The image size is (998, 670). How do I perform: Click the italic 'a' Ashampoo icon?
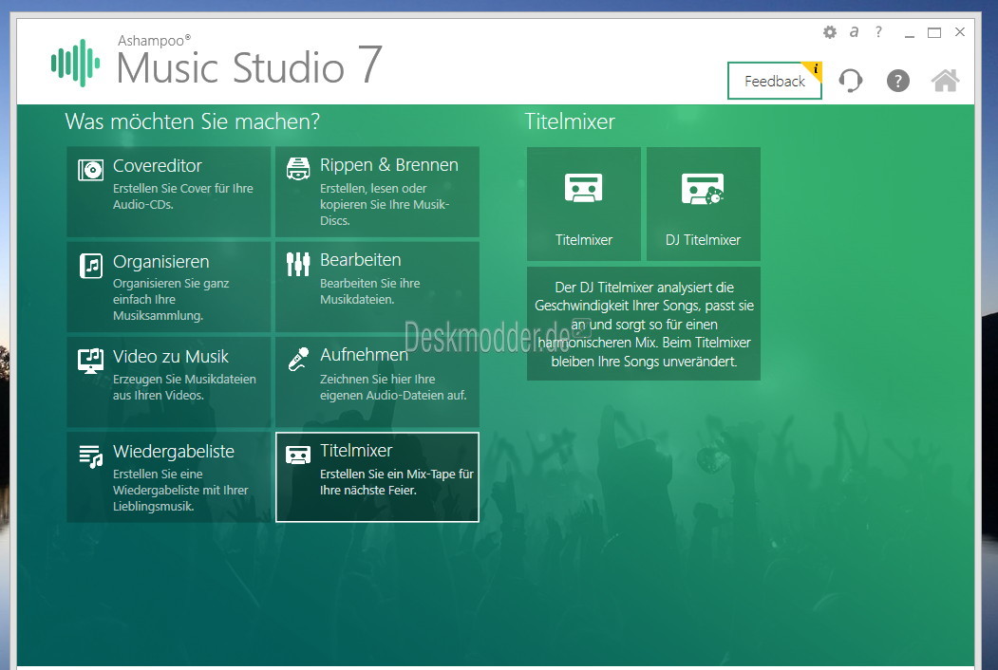pos(854,32)
